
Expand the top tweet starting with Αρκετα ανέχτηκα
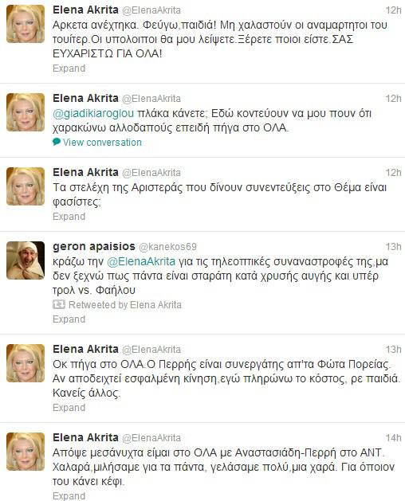click(x=69, y=68)
